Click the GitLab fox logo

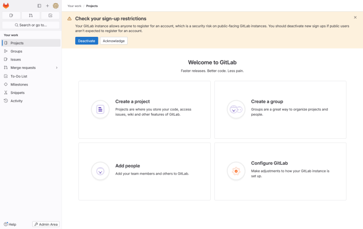(6, 6)
